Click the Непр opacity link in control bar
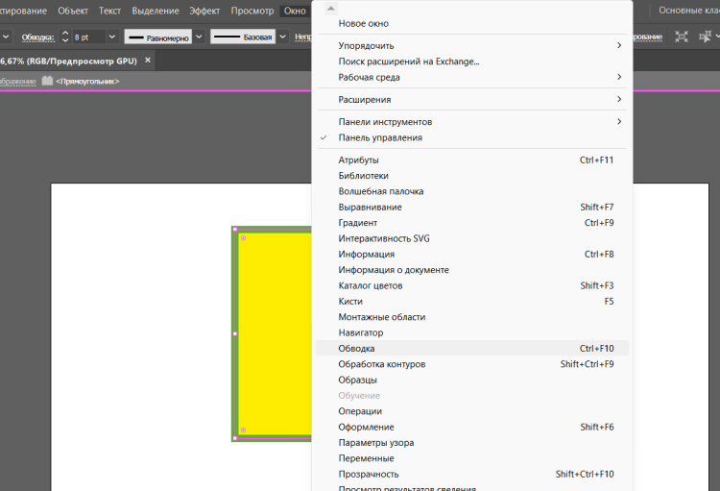Screen dimensions: 720x491 point(302,37)
